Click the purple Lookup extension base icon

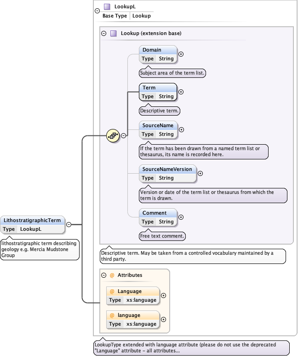[113, 34]
